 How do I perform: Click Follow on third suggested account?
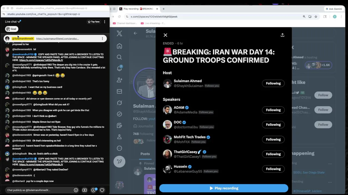click(323, 125)
